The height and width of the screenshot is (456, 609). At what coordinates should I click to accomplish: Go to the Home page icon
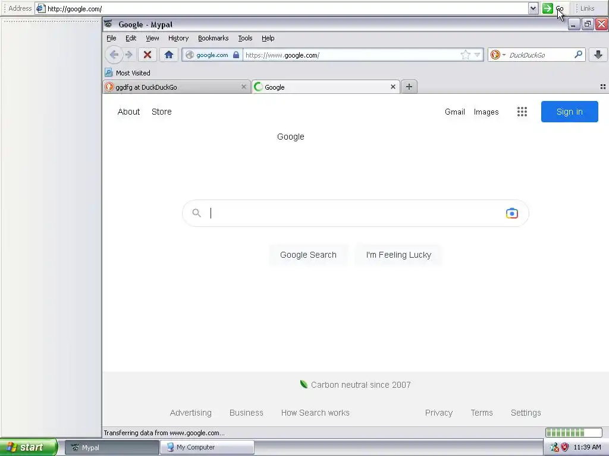point(168,55)
